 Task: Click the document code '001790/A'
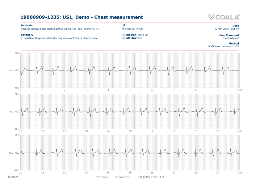[13, 177]
